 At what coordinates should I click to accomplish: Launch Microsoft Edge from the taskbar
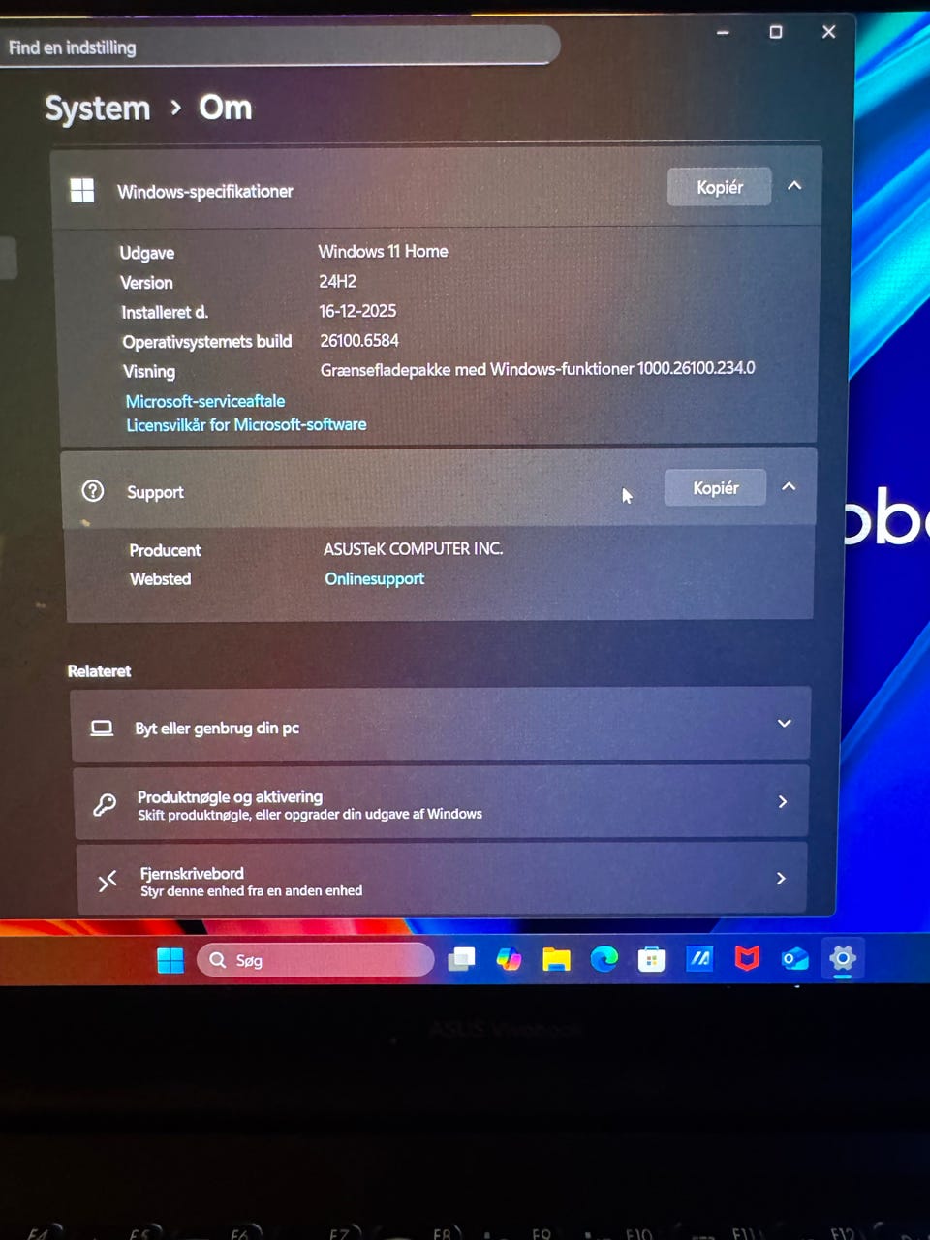604,959
